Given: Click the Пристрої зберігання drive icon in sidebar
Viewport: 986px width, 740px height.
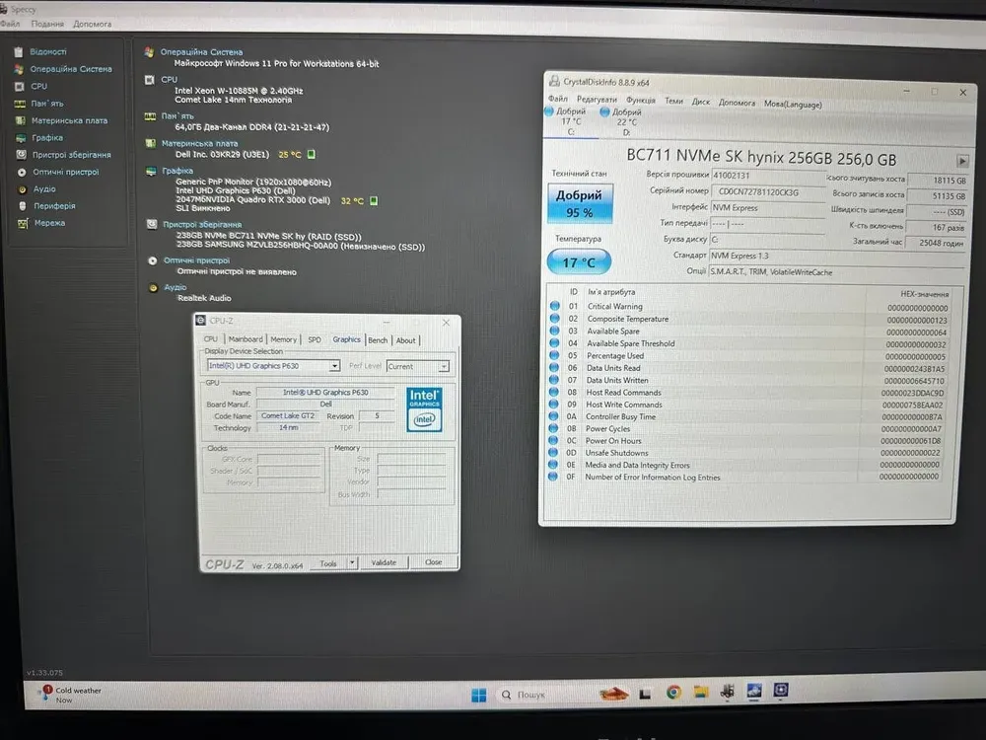Looking at the screenshot, I should click(x=21, y=155).
